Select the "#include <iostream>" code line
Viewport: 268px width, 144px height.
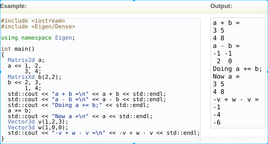[33, 21]
